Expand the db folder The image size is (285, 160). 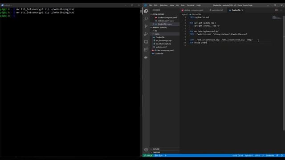coord(155,31)
